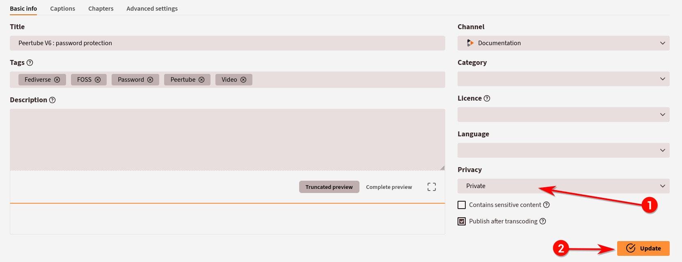This screenshot has height=262, width=682.
Task: Open the Description help tooltip
Action: click(52, 100)
